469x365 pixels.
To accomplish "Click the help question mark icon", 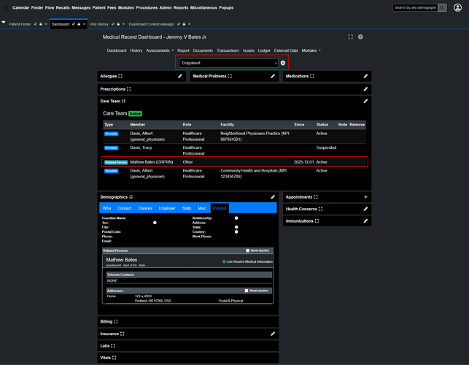I will [x=360, y=36].
